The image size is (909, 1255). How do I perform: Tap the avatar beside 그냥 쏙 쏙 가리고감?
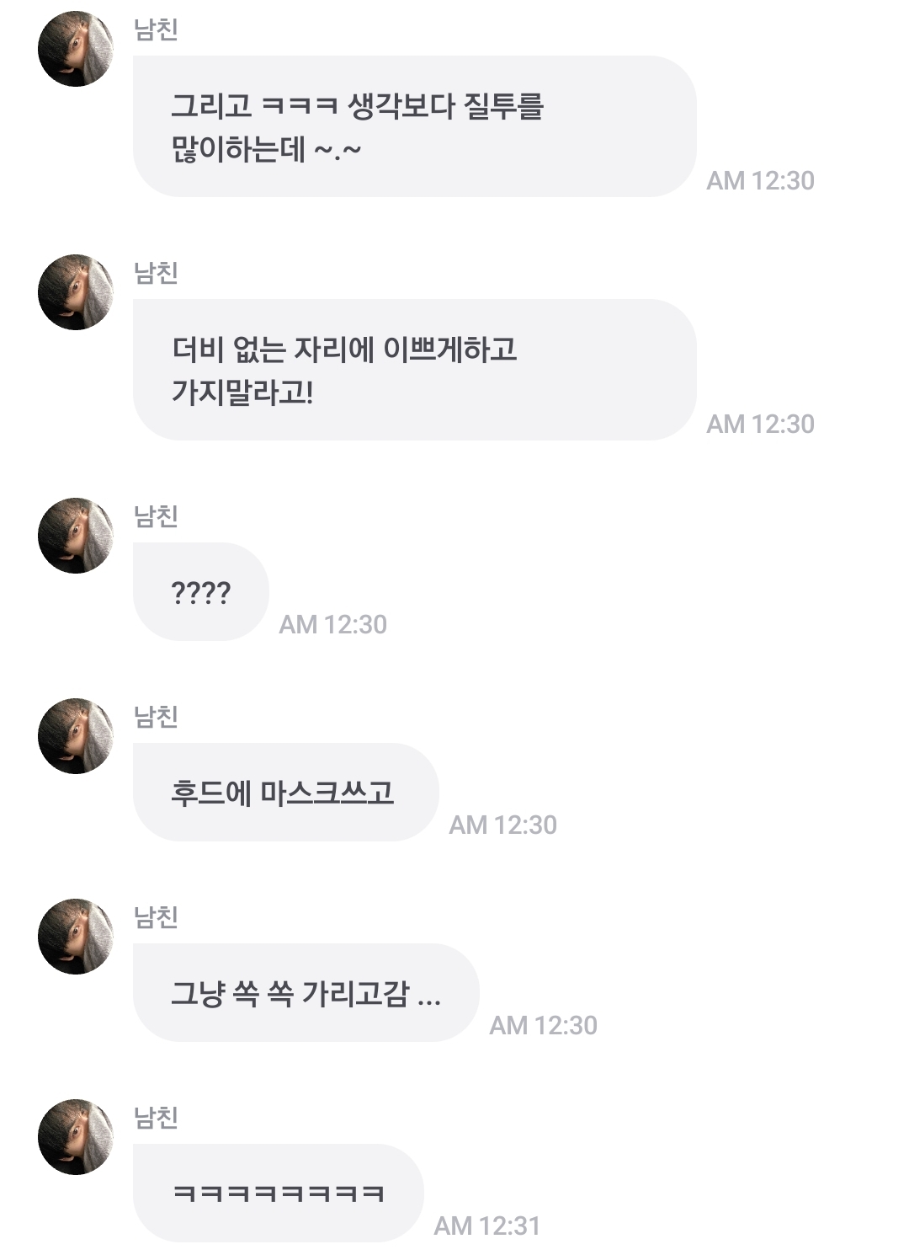[76, 937]
